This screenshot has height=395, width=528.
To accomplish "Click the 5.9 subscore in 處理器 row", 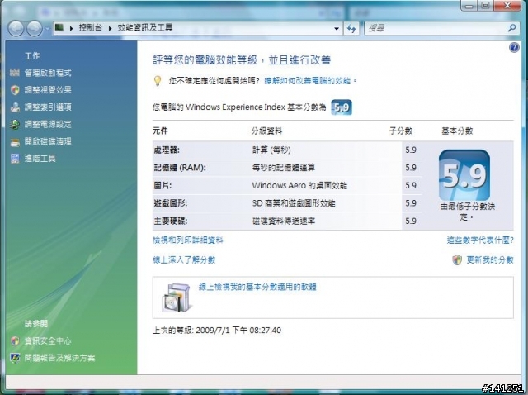I will (x=411, y=150).
